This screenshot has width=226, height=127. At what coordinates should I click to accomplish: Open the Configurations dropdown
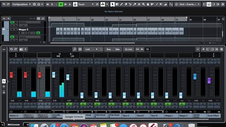click(x=22, y=4)
